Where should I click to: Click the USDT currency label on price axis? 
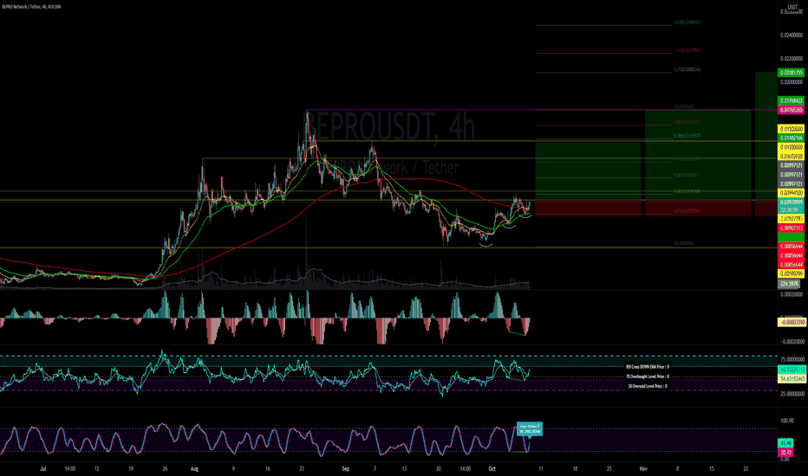point(792,7)
